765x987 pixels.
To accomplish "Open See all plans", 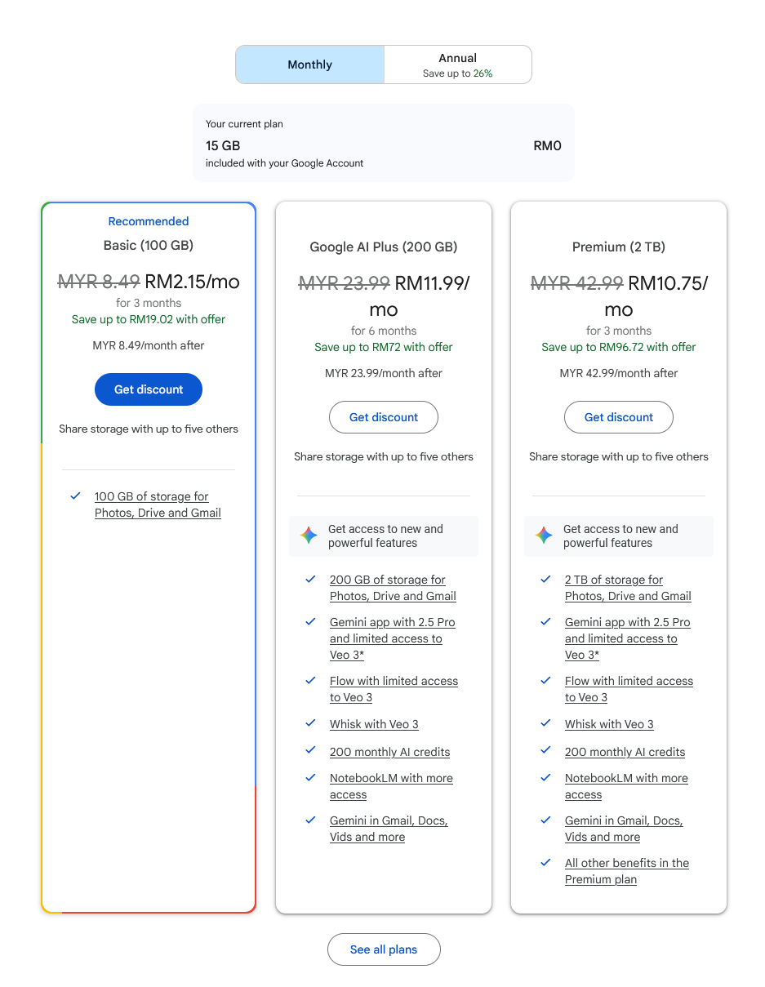I will [384, 949].
